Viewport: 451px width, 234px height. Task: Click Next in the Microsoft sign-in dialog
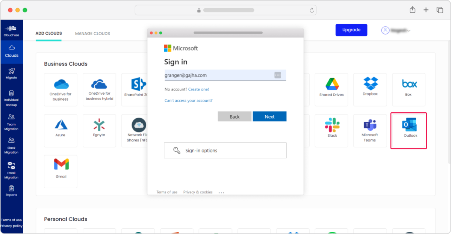click(x=269, y=116)
